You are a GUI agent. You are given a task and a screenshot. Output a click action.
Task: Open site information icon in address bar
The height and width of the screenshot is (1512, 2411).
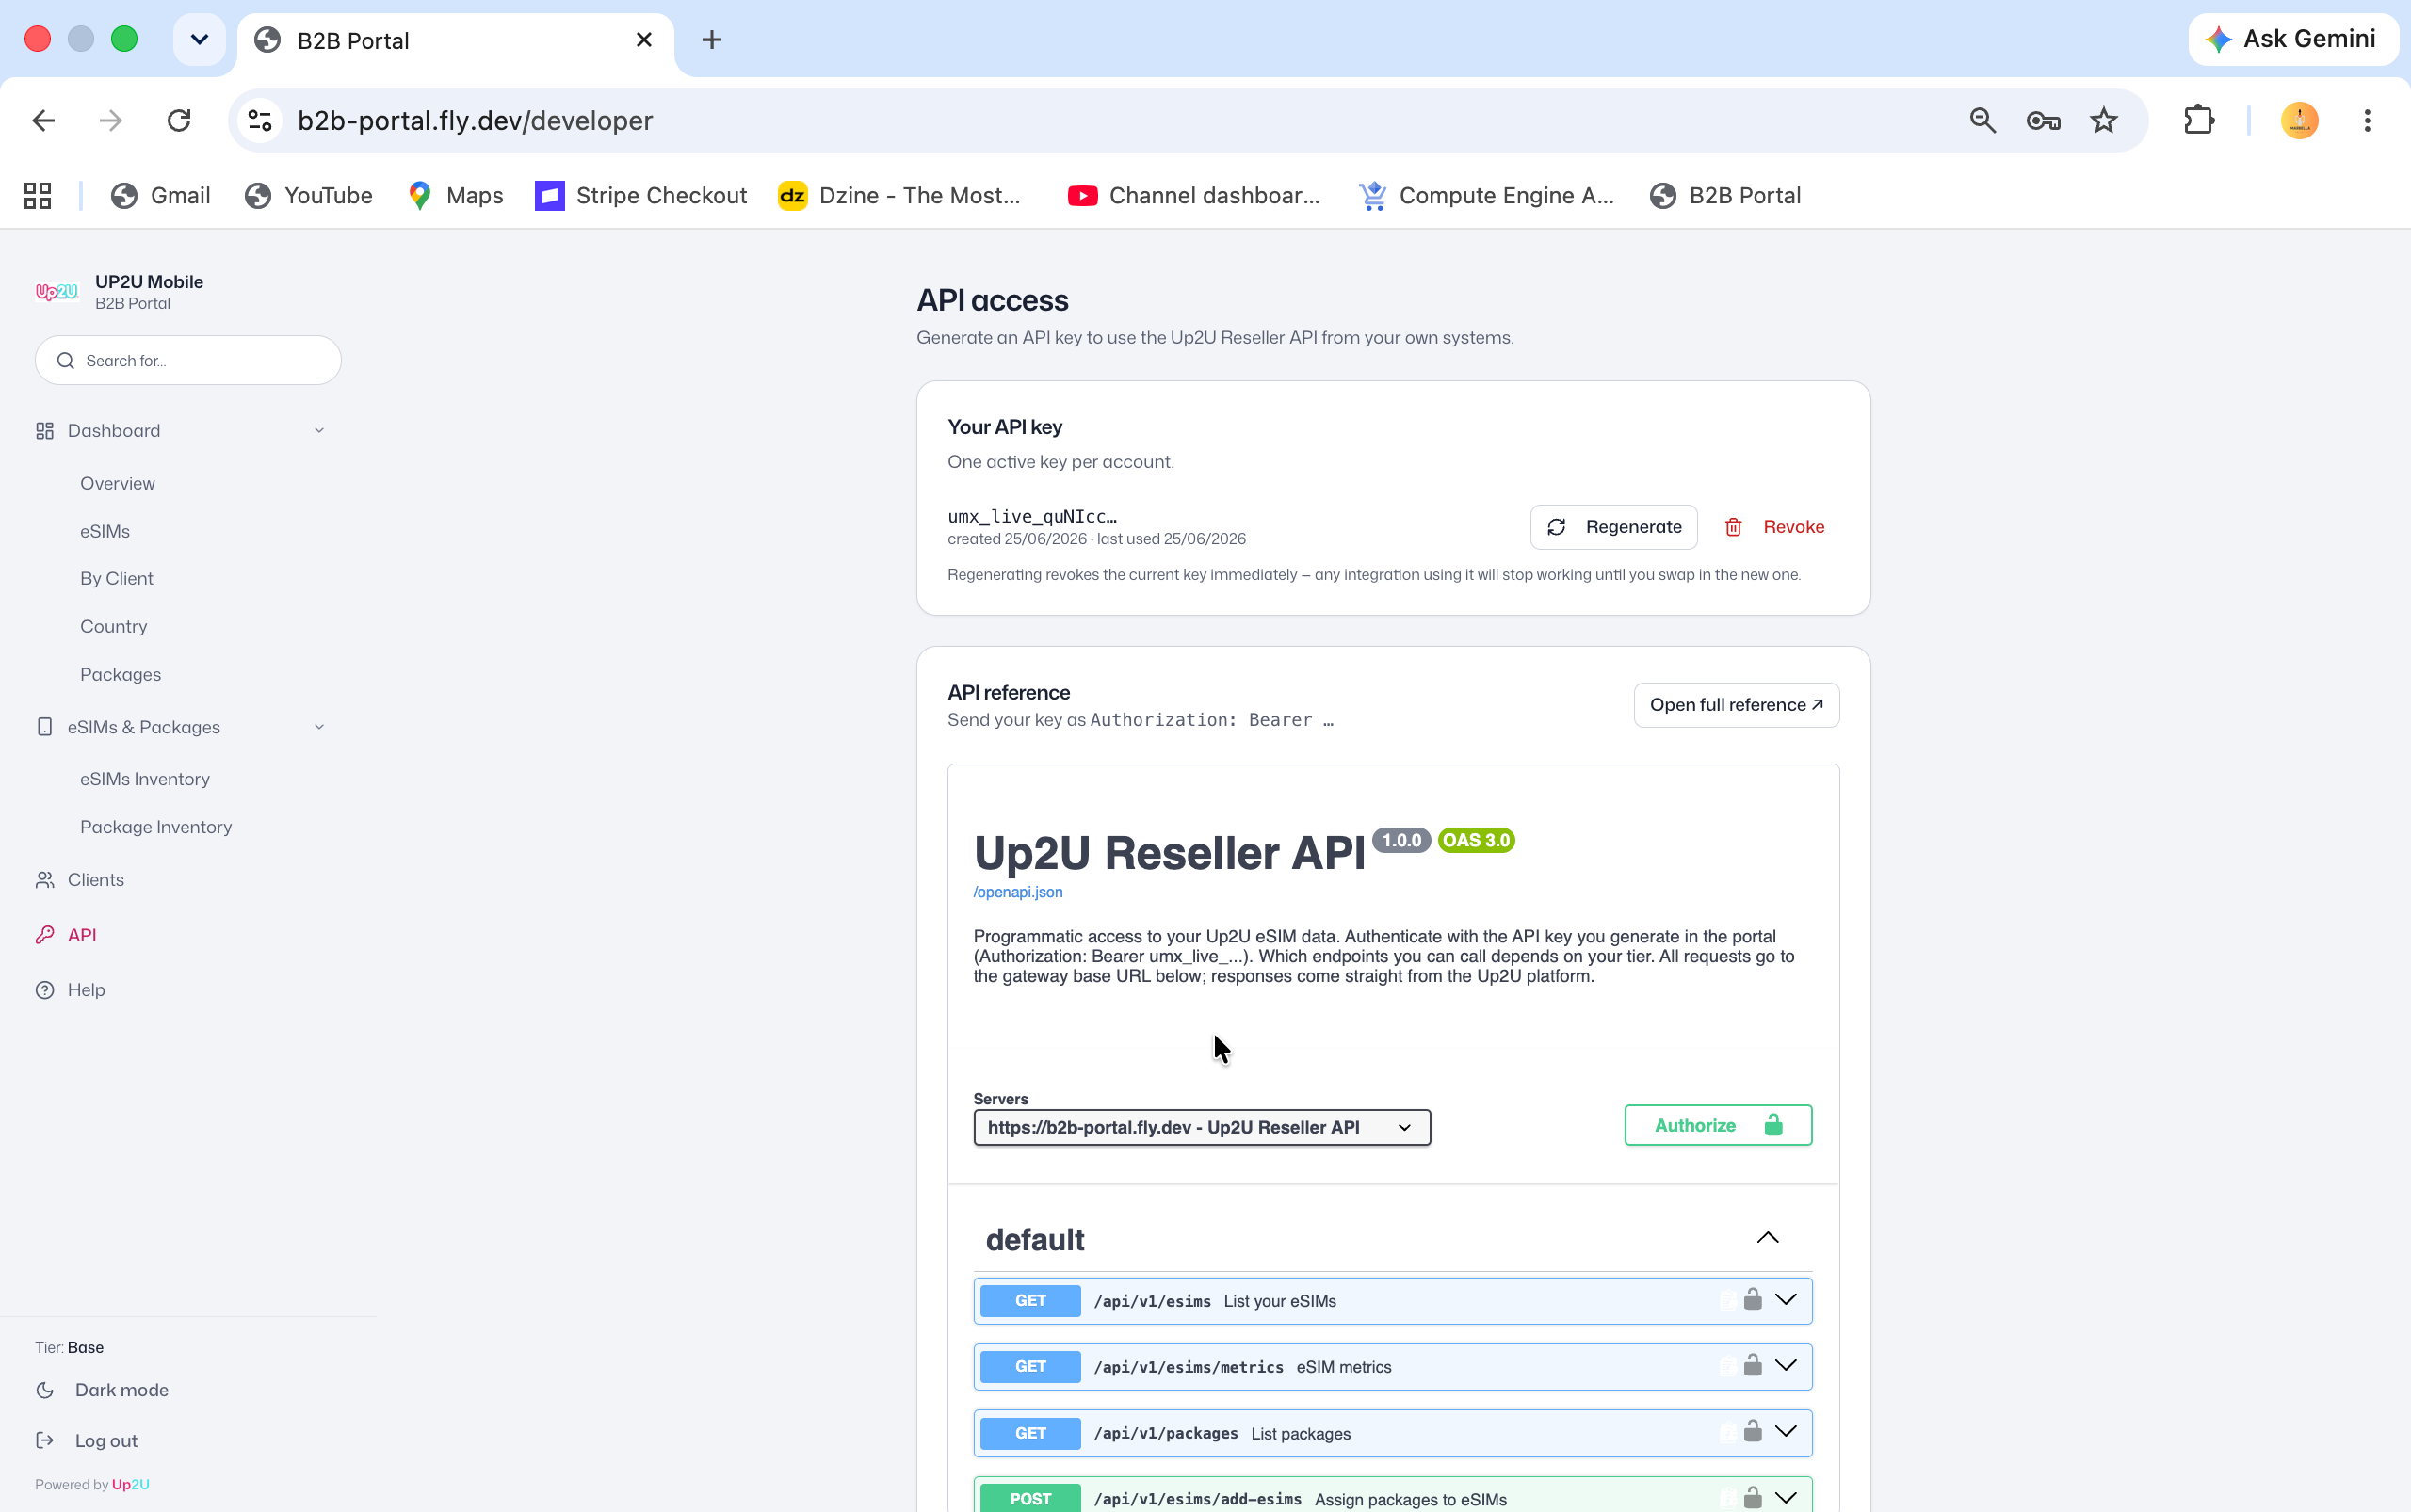pyautogui.click(x=260, y=121)
